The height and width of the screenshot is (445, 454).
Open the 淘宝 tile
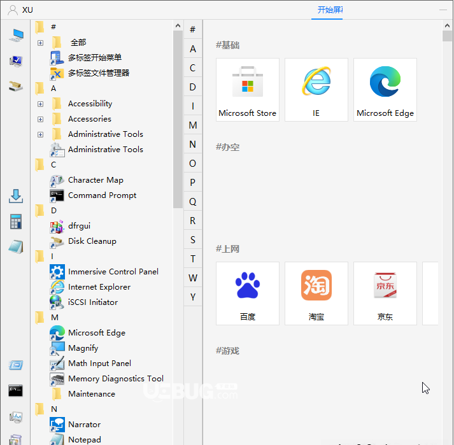coord(316,293)
